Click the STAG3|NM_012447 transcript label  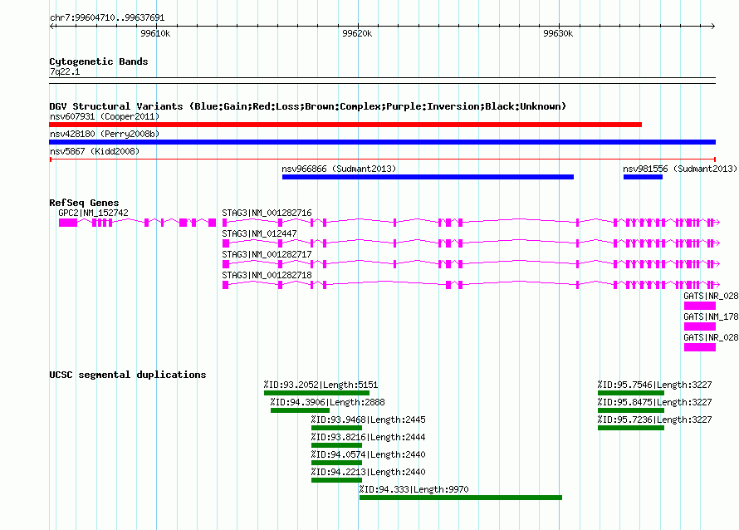point(259,233)
